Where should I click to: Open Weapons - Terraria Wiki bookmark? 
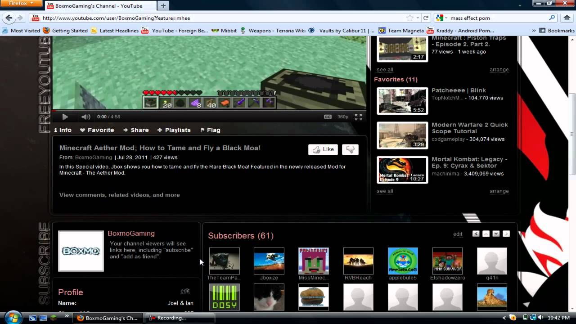point(273,31)
